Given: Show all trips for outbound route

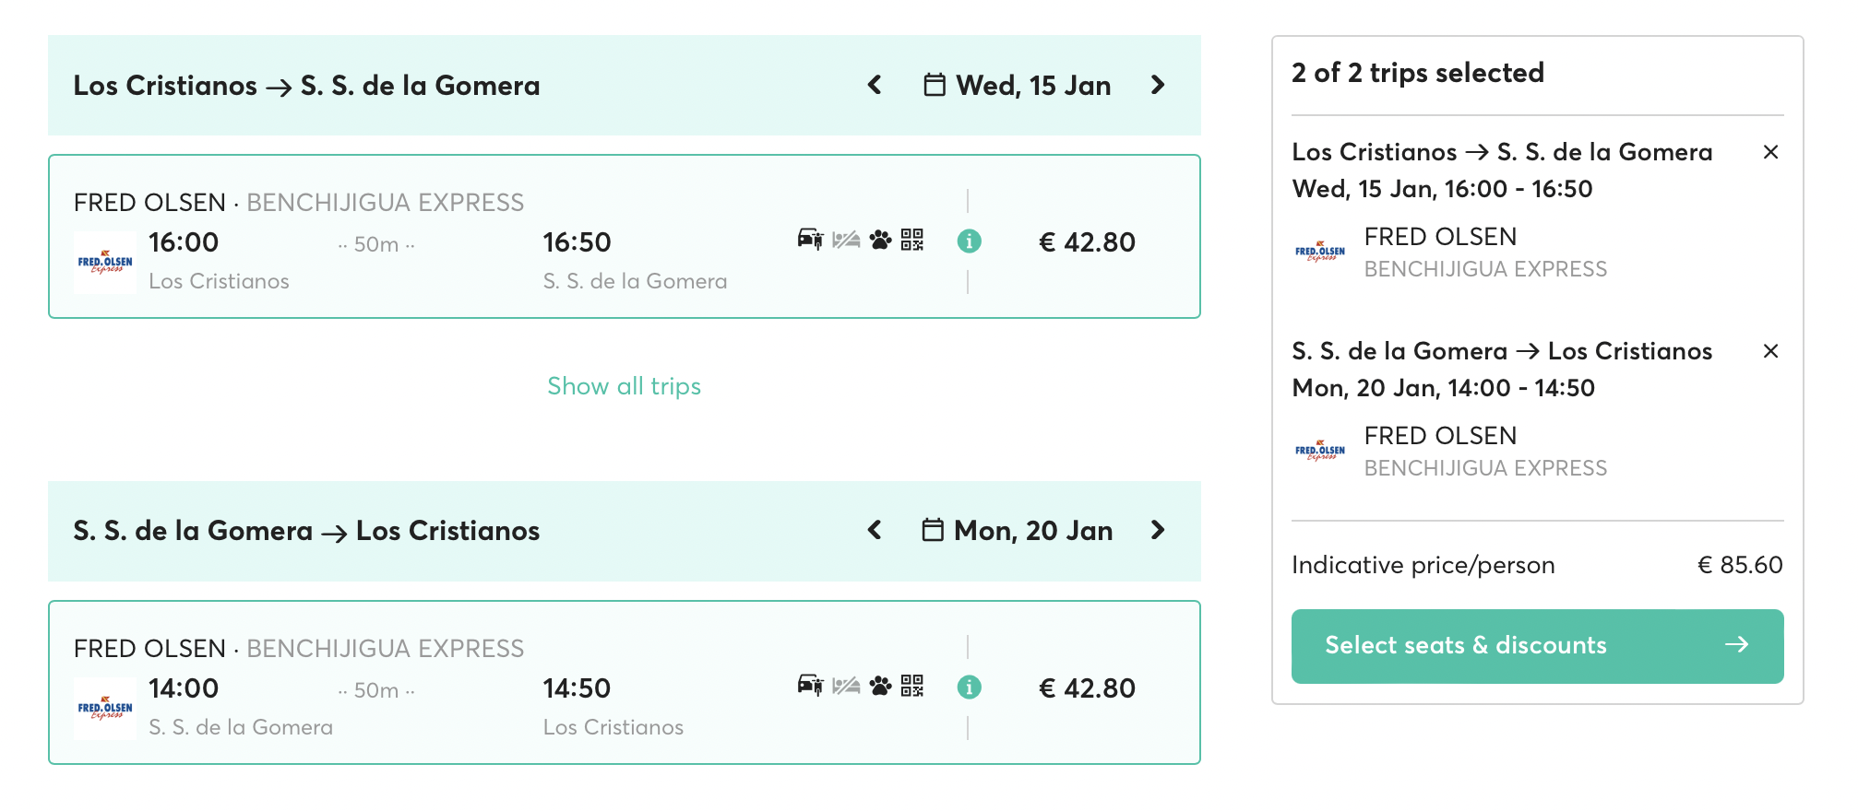Looking at the screenshot, I should pos(624,386).
